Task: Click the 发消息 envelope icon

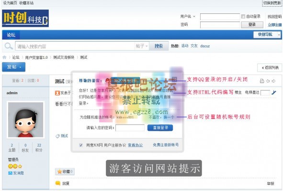Action: pos(10,173)
